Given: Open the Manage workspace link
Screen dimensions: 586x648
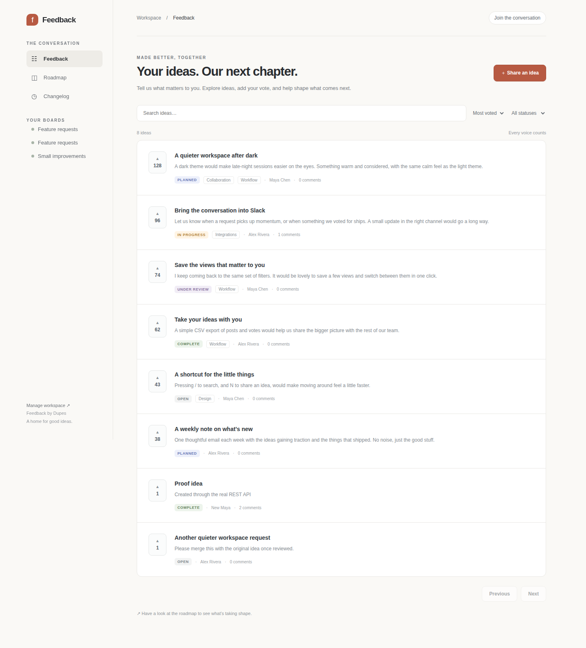Looking at the screenshot, I should (48, 405).
